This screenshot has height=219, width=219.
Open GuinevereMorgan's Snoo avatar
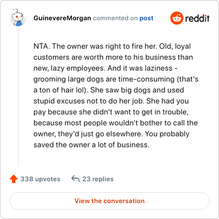pyautogui.click(x=18, y=18)
